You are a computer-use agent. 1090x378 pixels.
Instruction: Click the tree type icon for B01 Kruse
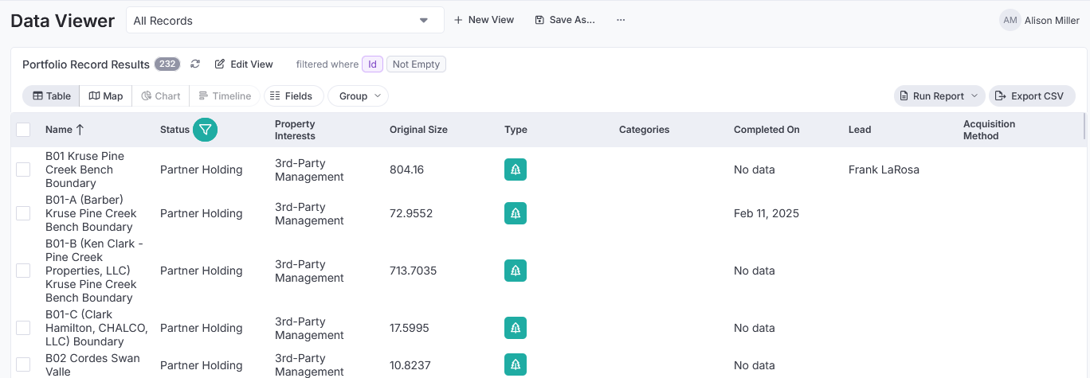[516, 170]
